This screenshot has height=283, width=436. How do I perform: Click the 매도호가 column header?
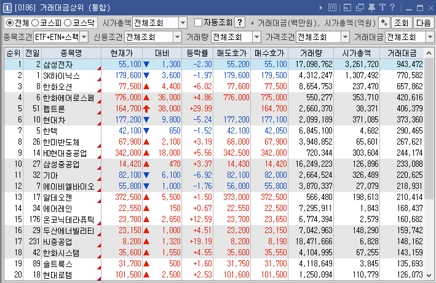coord(232,53)
